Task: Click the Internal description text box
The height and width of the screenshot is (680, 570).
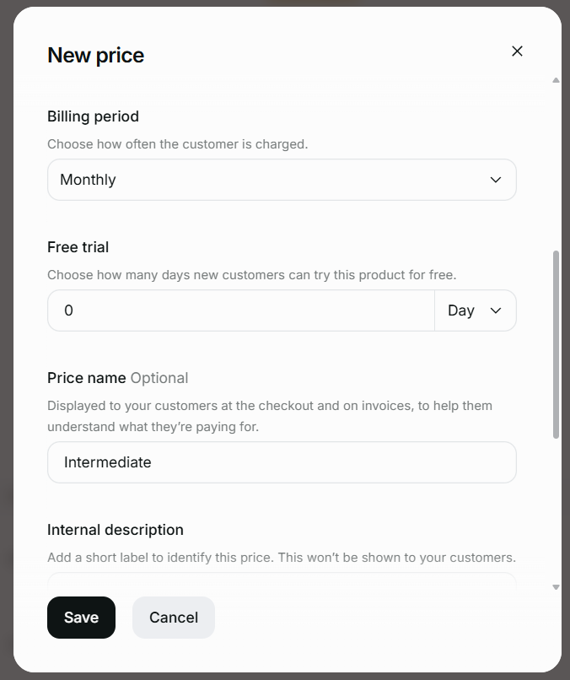Action: (282, 584)
